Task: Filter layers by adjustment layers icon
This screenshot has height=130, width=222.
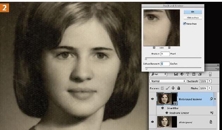Action: pos(182,74)
